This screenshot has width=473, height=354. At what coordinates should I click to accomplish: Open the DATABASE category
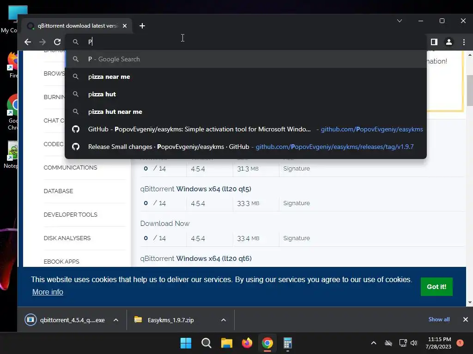[58, 191]
